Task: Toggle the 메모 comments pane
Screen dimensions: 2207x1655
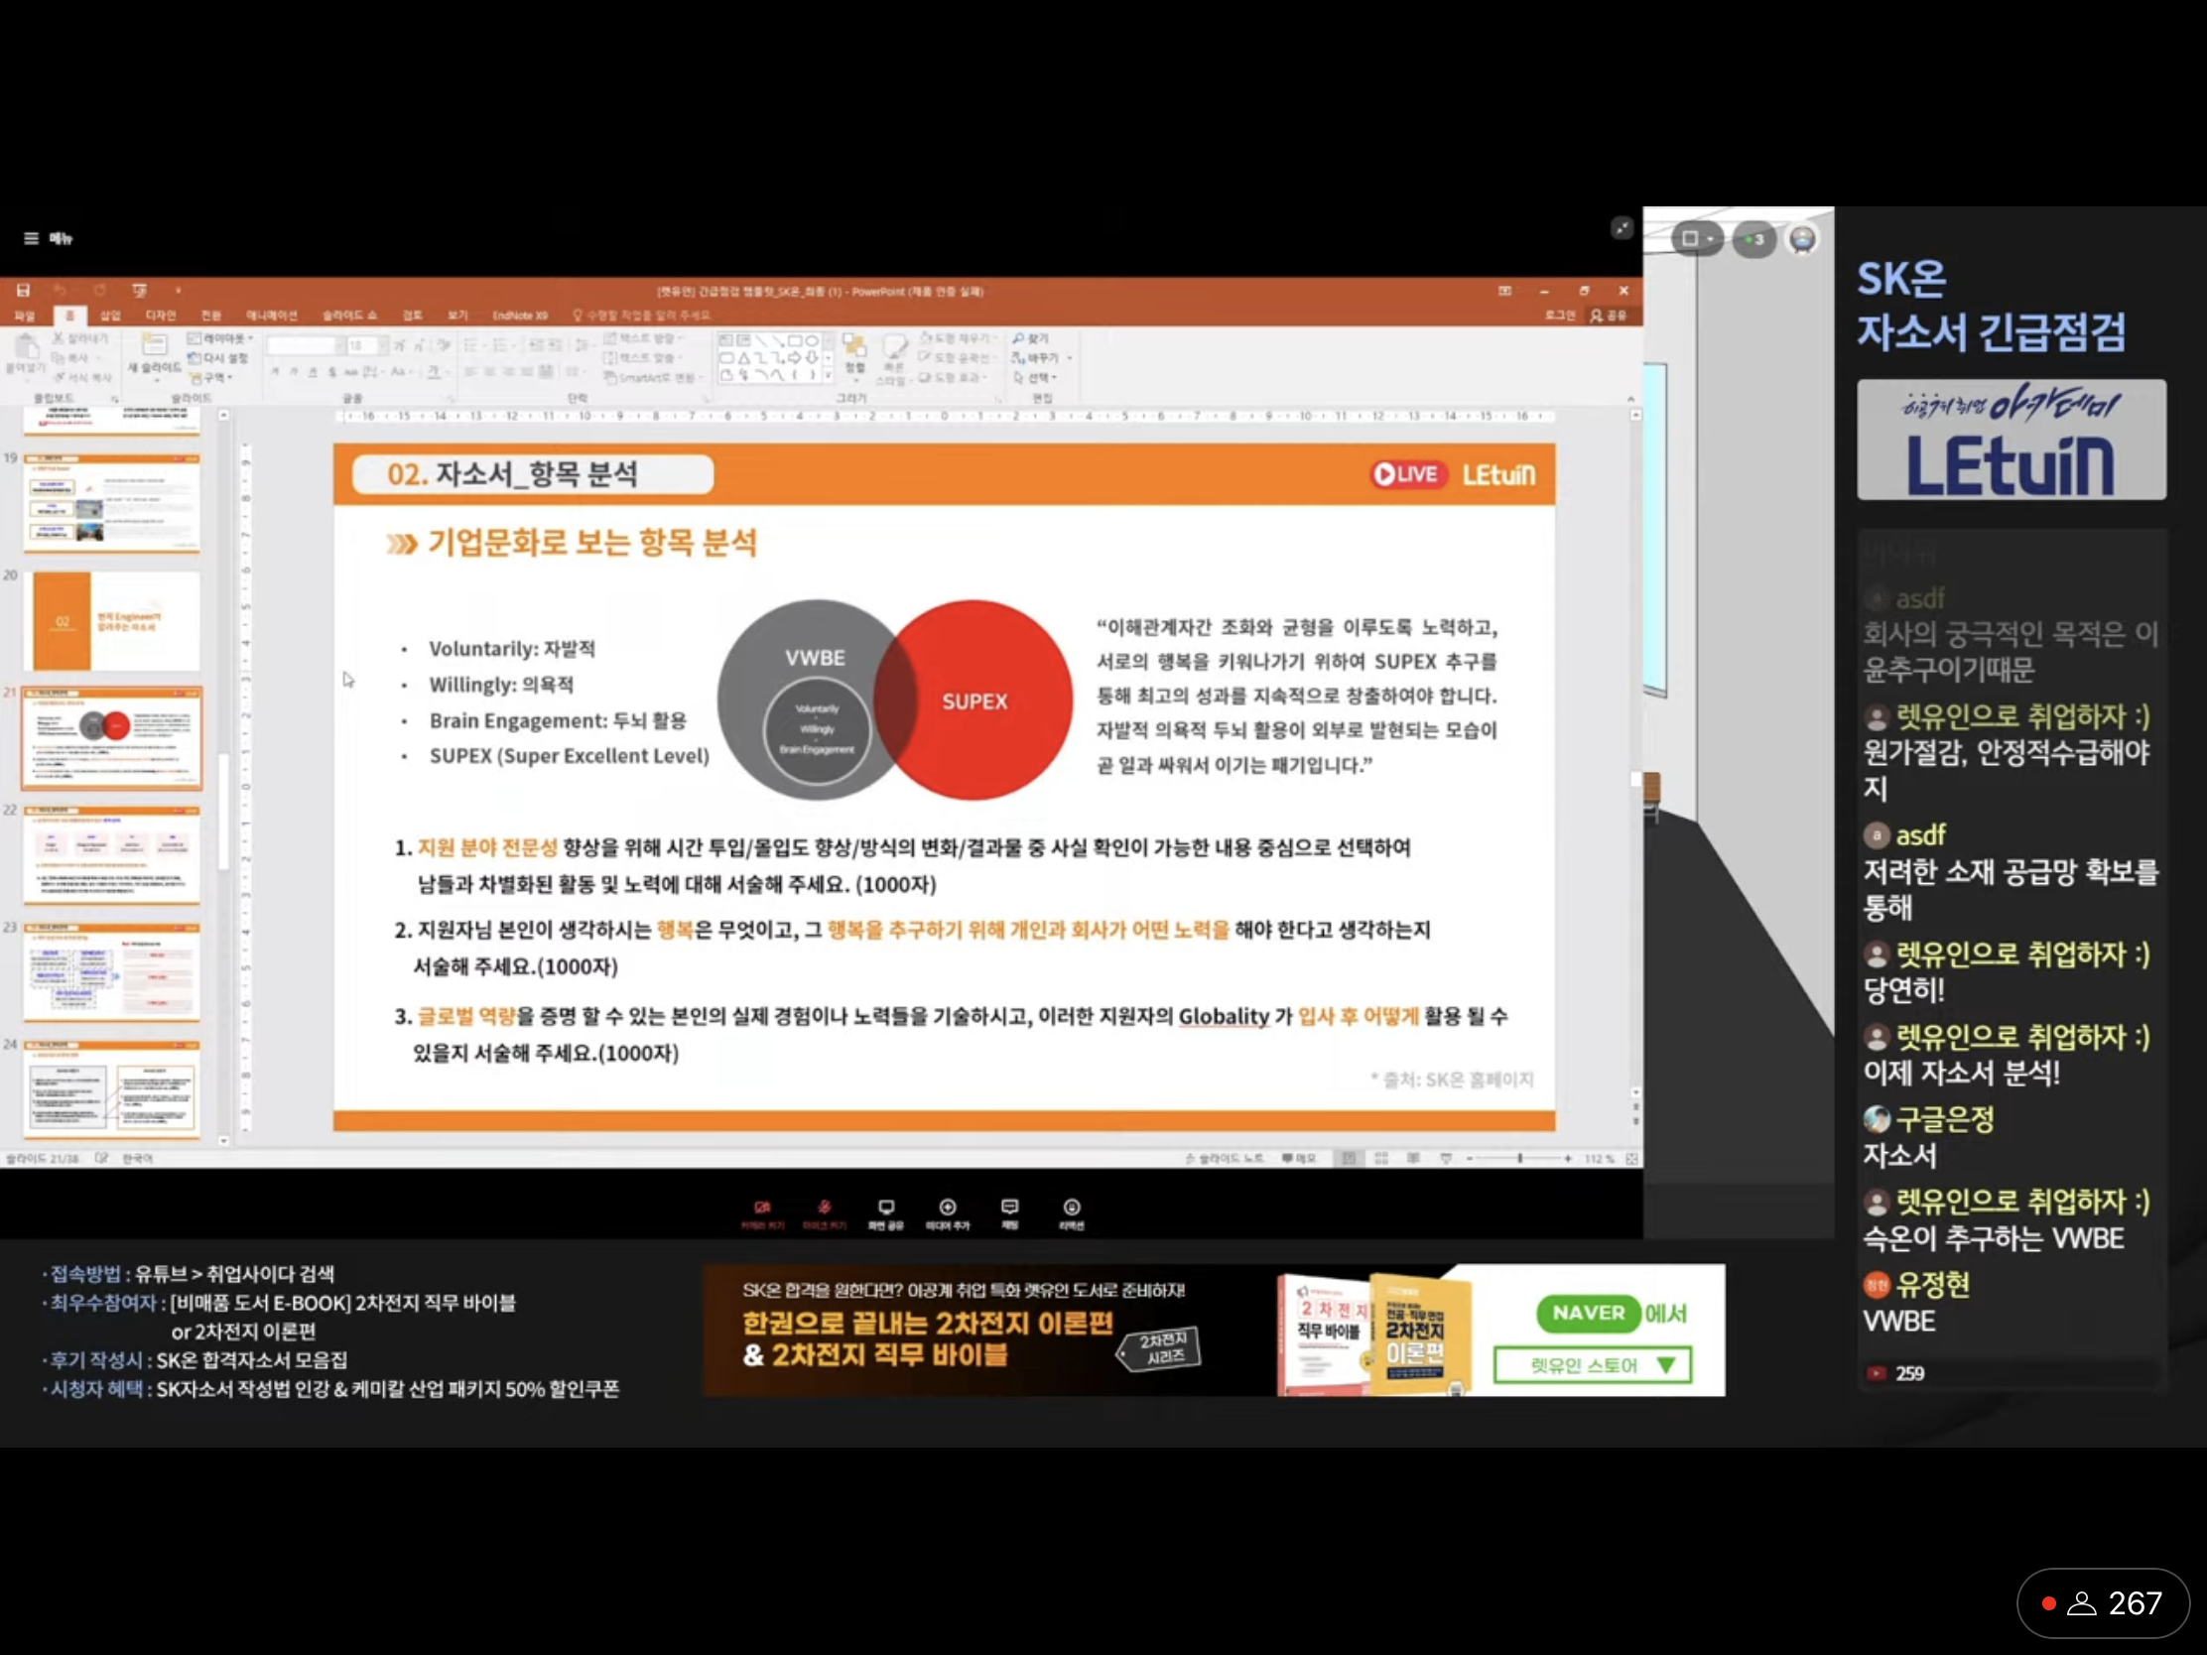Action: click(x=1299, y=1158)
